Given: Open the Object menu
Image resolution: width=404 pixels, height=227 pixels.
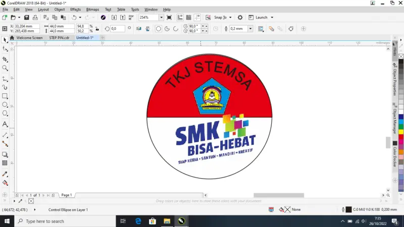Looking at the screenshot, I should pos(60,10).
